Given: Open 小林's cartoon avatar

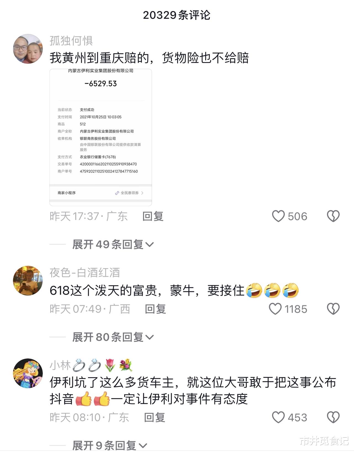Looking at the screenshot, I should 28,373.
